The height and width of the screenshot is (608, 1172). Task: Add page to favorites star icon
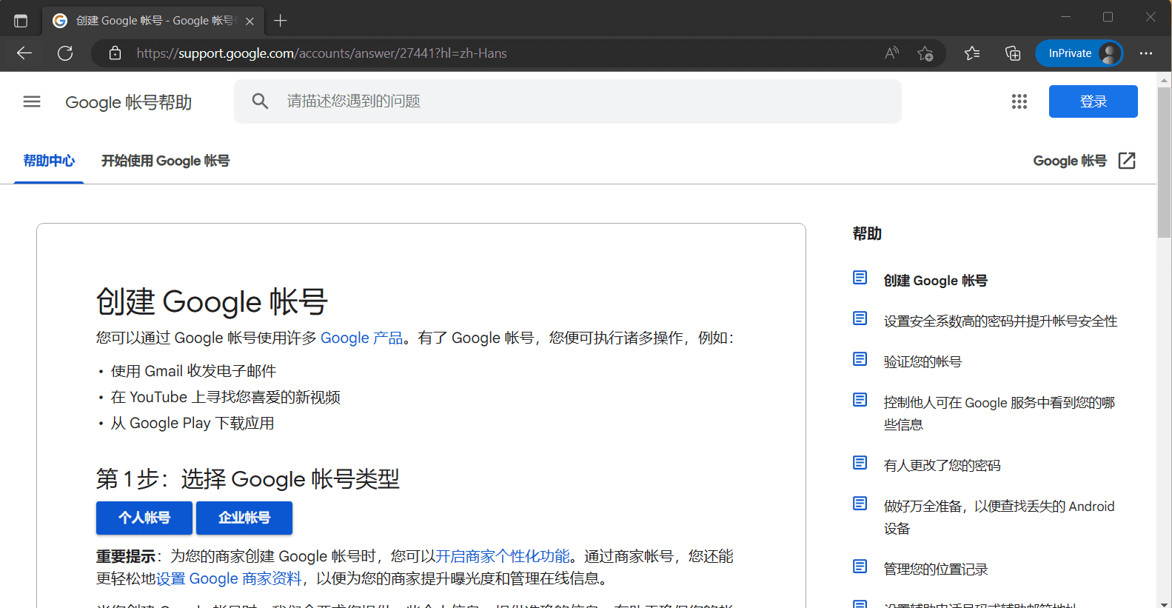(925, 53)
